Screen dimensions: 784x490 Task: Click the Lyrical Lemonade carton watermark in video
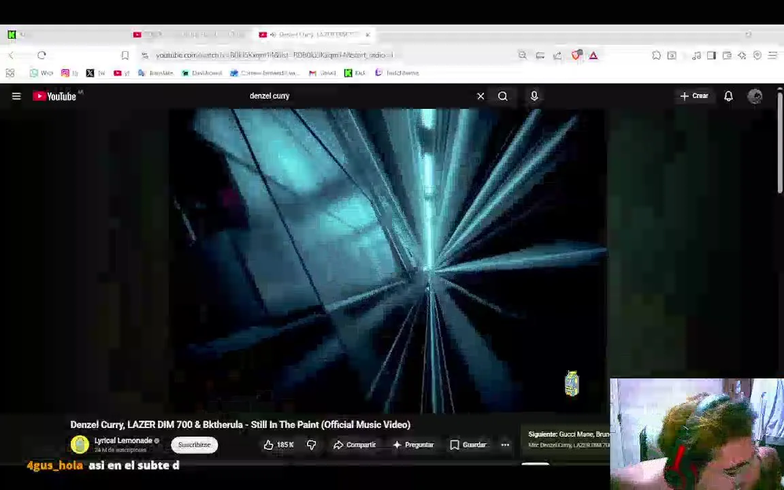pyautogui.click(x=572, y=384)
